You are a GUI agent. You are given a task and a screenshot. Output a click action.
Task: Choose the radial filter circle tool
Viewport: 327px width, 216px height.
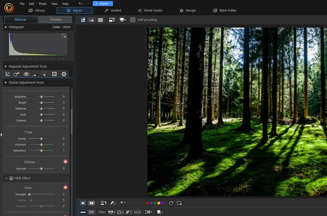[64, 74]
